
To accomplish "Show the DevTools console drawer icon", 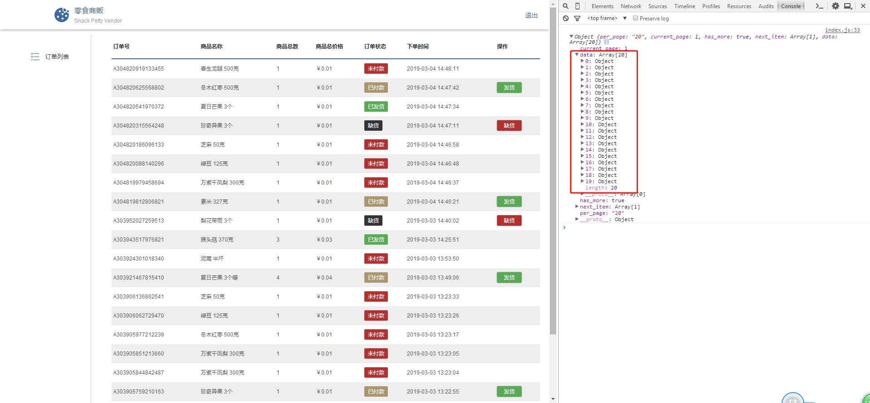I will (x=819, y=6).
